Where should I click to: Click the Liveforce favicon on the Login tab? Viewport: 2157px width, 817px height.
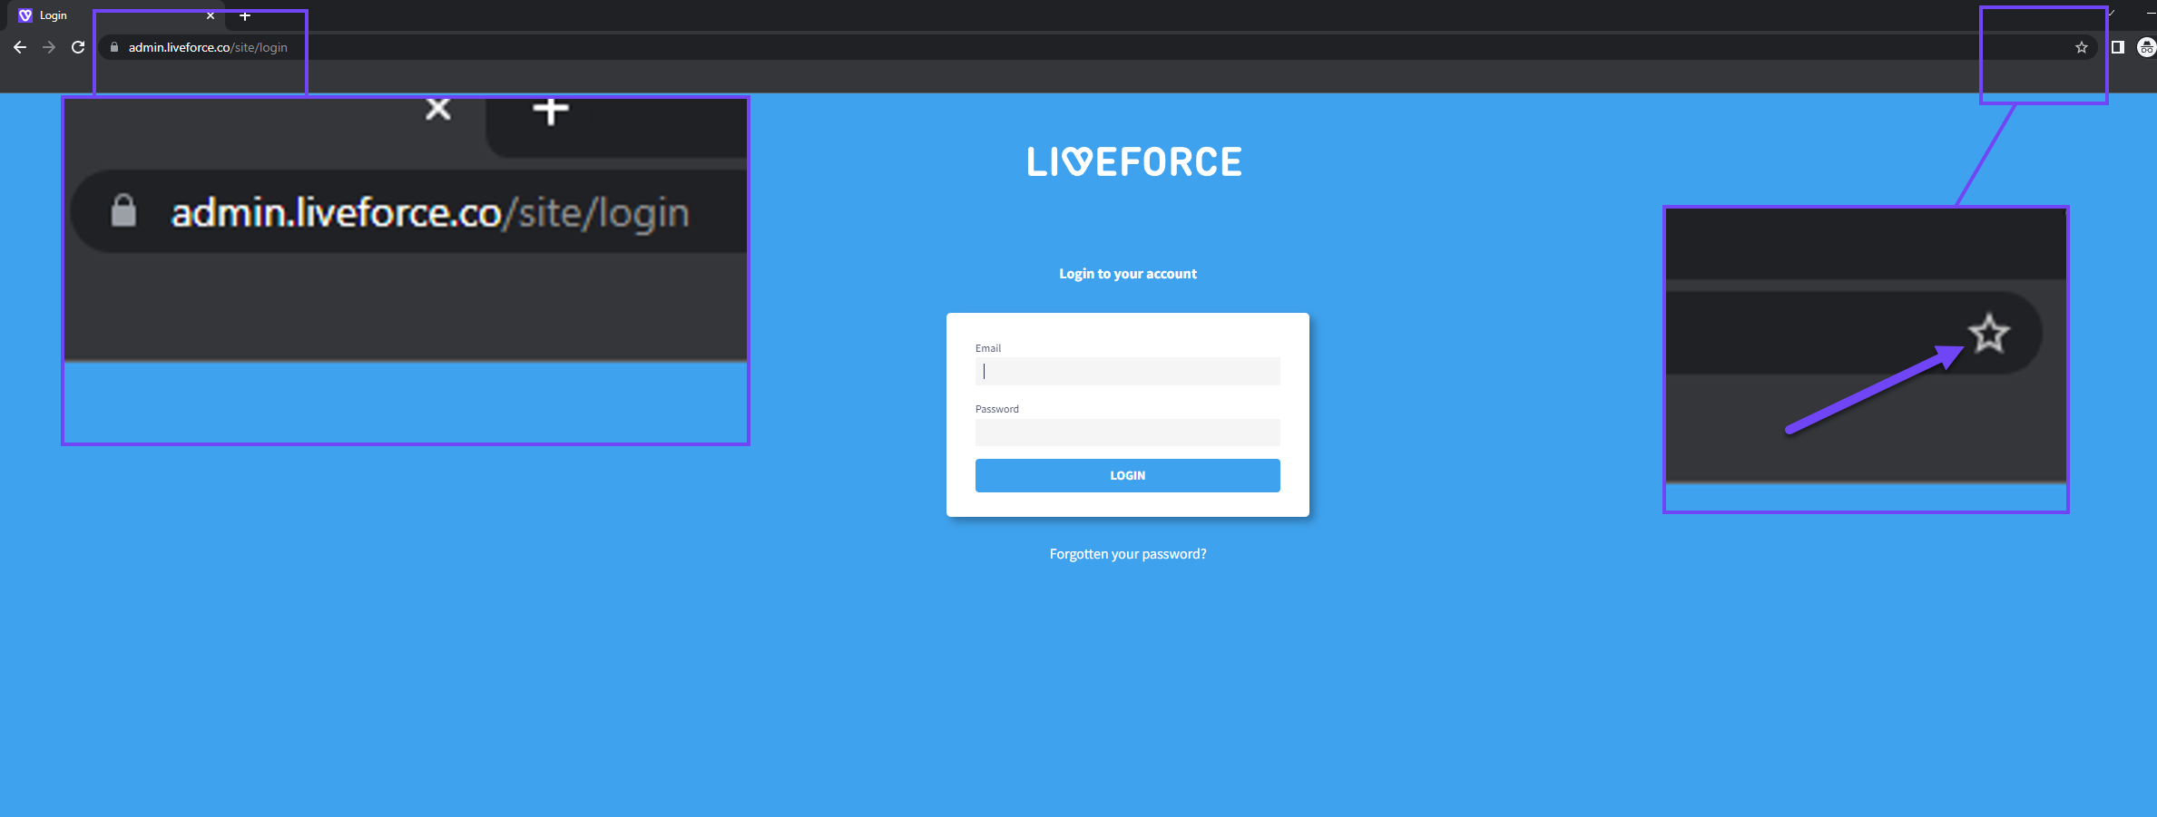click(25, 15)
